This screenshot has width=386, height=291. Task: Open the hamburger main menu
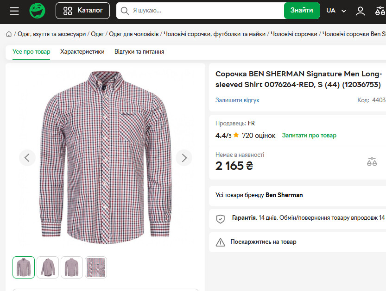14,11
